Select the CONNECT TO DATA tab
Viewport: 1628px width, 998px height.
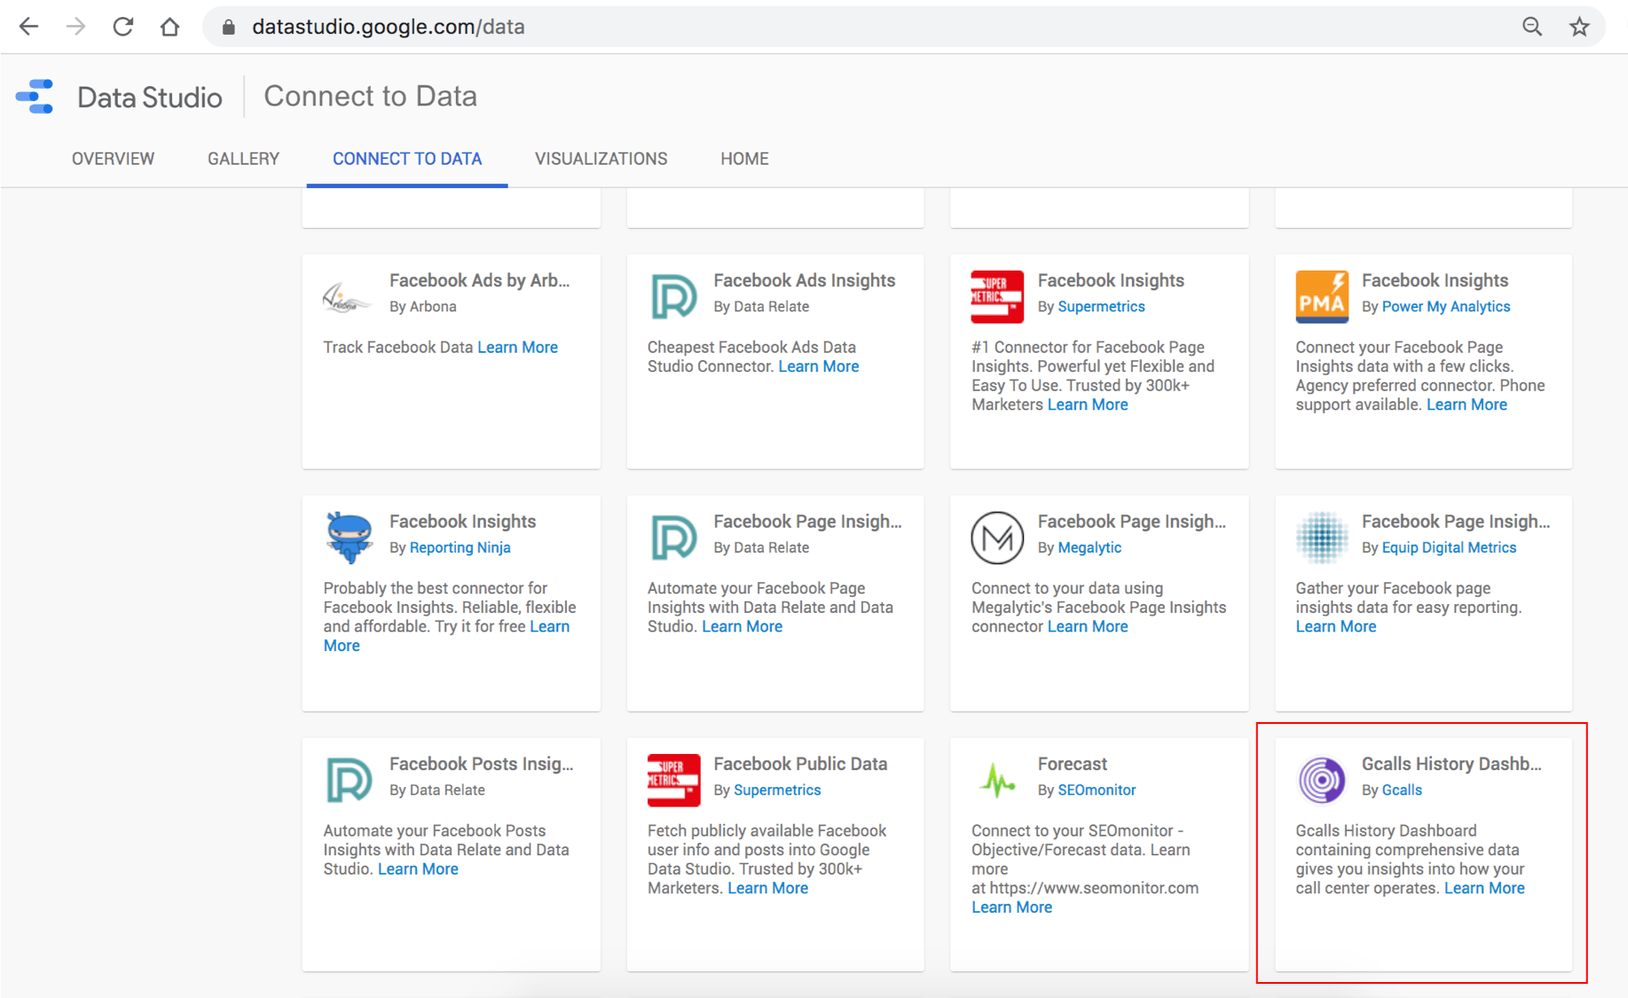[x=407, y=159]
